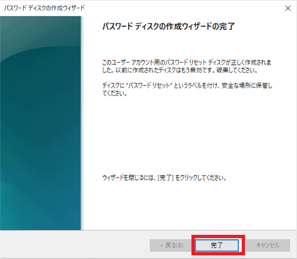
Task: Click the greyed-out 戻る(B) button
Action: click(171, 245)
